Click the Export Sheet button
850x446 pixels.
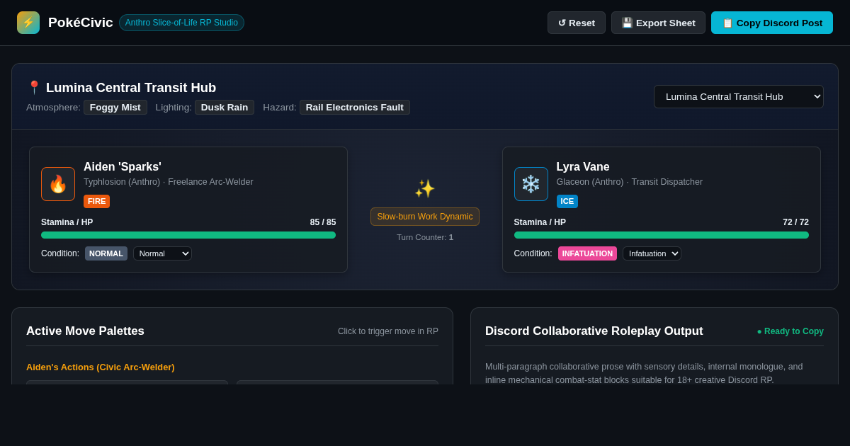point(659,23)
